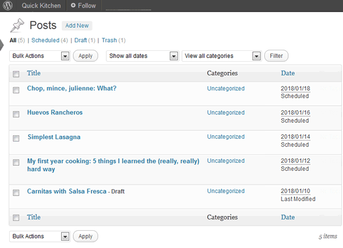
Task: Click the Filter button
Action: click(x=276, y=56)
